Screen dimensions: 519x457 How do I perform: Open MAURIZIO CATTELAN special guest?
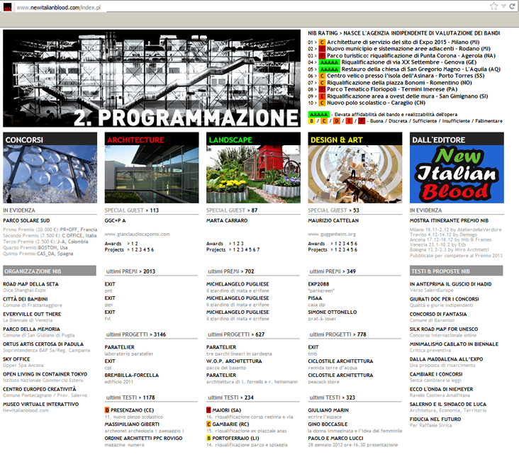coord(333,220)
